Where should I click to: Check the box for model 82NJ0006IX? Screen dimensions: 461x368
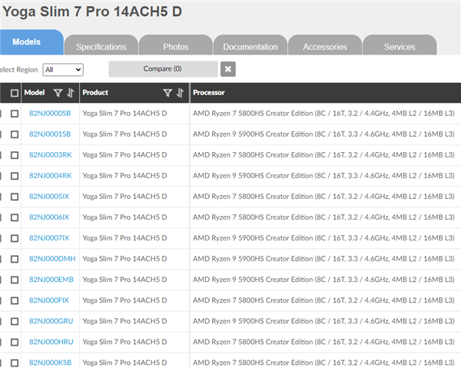coord(15,217)
